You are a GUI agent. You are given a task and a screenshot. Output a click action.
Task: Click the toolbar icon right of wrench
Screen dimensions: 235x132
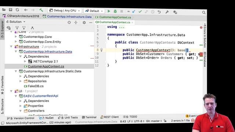click(x=175, y=12)
